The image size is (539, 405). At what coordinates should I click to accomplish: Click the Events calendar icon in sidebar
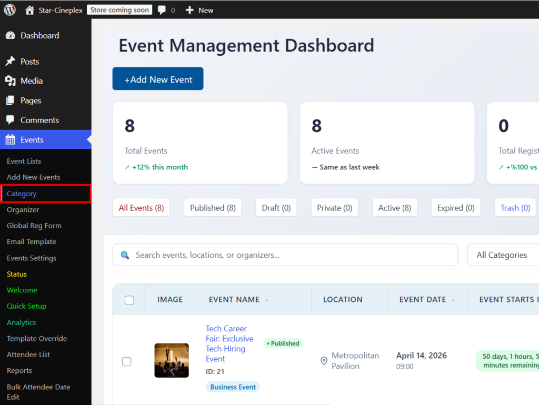[x=10, y=140]
